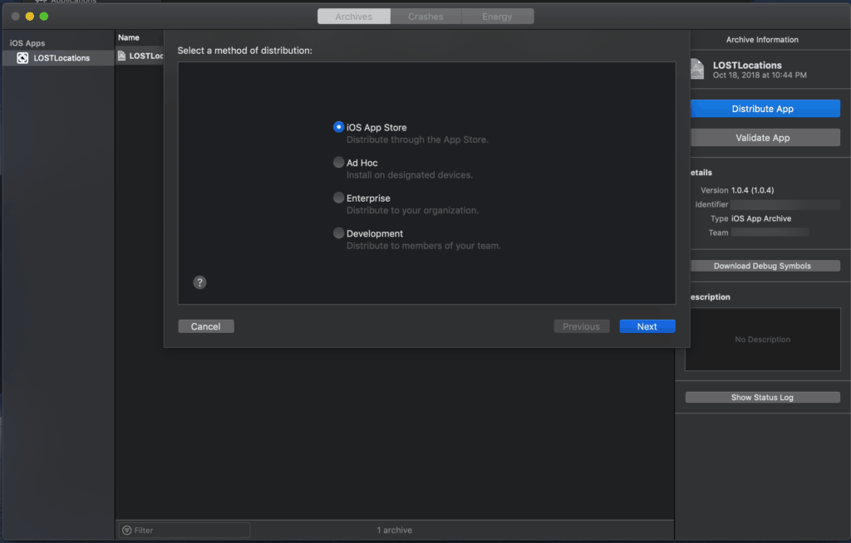The height and width of the screenshot is (543, 851).
Task: Select LOSTLocations app in the sidebar
Action: 58,57
